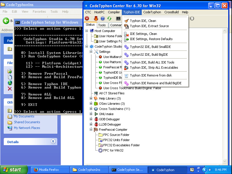The image size is (232, 174).
Task: Click the orange download arrow toolbar icon
Action: coord(96,18)
